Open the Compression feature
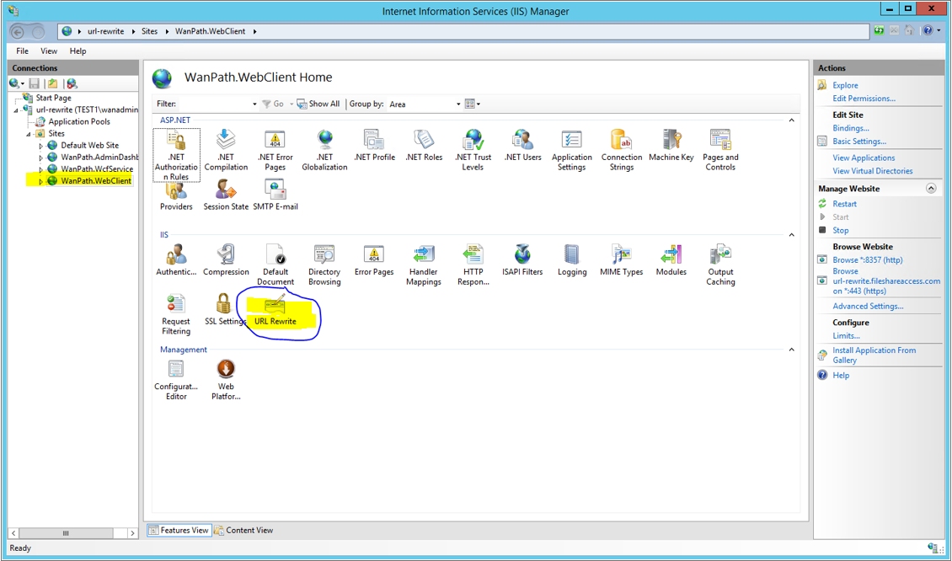 point(226,260)
